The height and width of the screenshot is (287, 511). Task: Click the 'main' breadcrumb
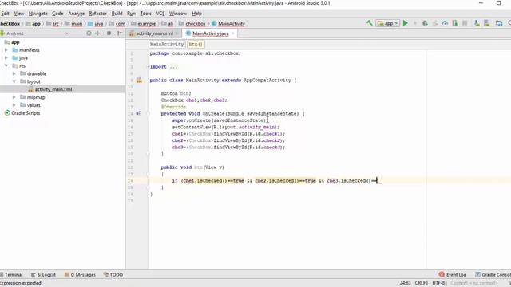coord(77,23)
